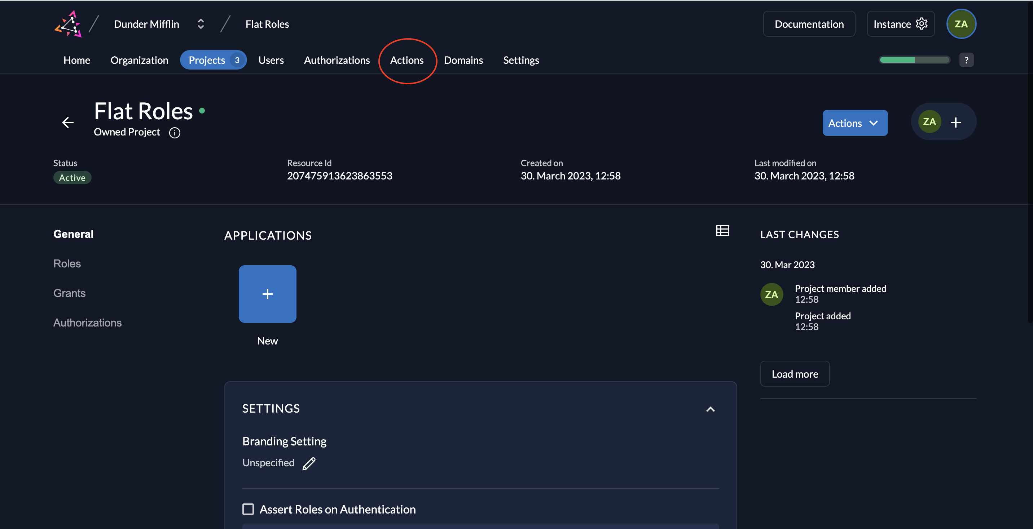This screenshot has height=529, width=1033.
Task: Open the Instance settings button
Action: (x=900, y=24)
